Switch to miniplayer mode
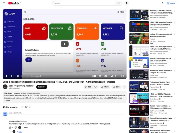This screenshot has height=133, width=179. click(x=111, y=76)
